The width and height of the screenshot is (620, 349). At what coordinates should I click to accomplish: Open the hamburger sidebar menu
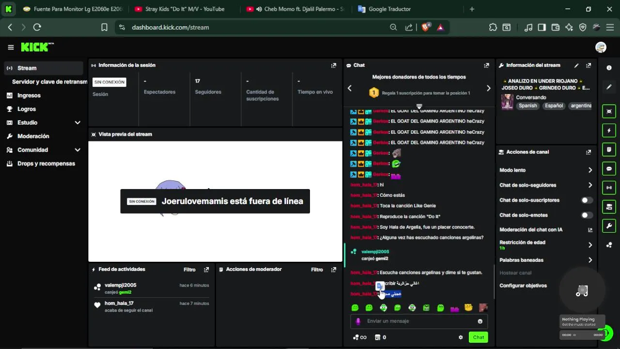point(11,47)
